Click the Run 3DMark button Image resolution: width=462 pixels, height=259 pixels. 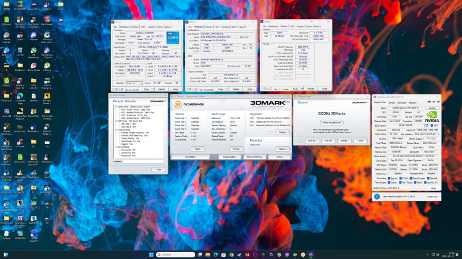click(190, 157)
